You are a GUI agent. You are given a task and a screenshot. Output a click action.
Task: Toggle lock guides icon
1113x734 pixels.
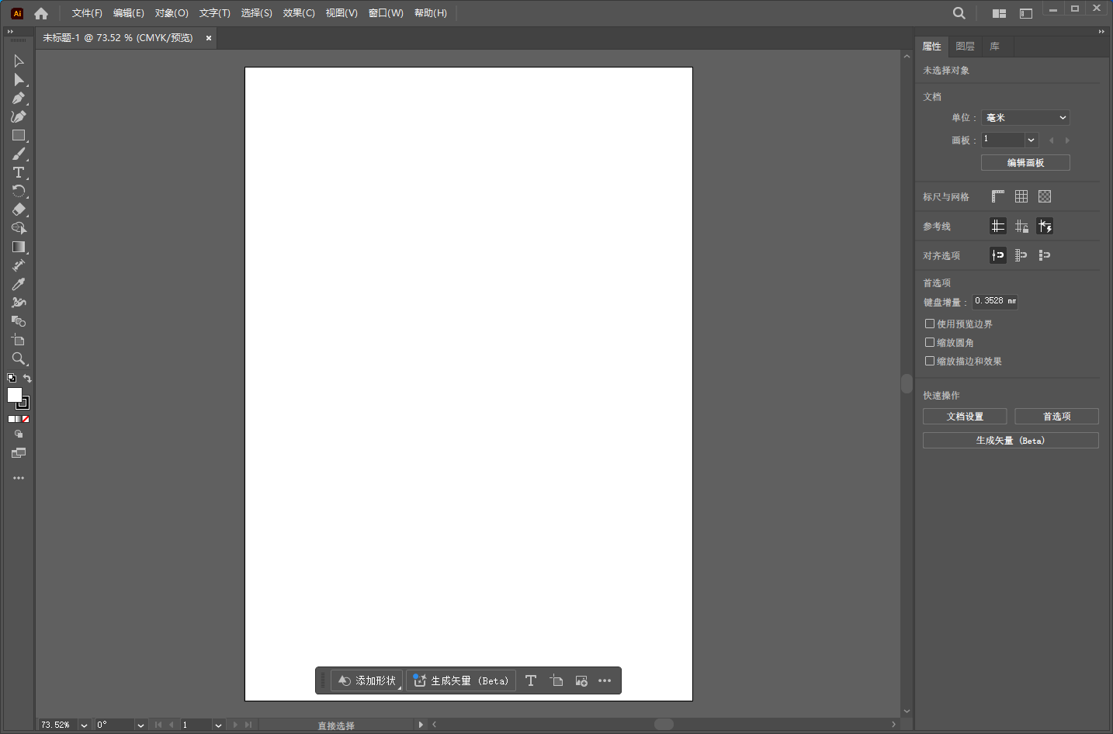[1021, 226]
